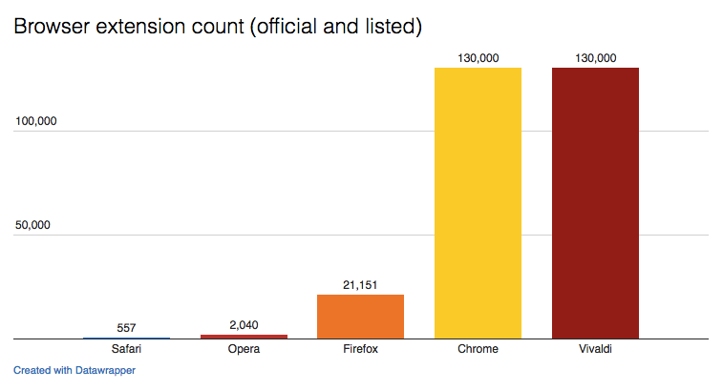Screen dimensions: 723x390
Task: Select the orange Firefox bar
Action: point(360,317)
